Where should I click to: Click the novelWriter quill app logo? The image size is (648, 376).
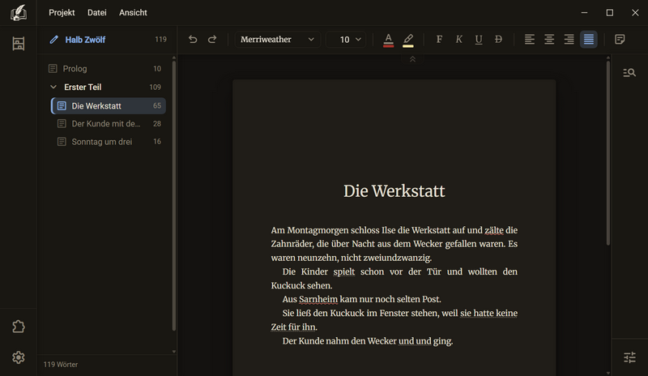tap(19, 13)
